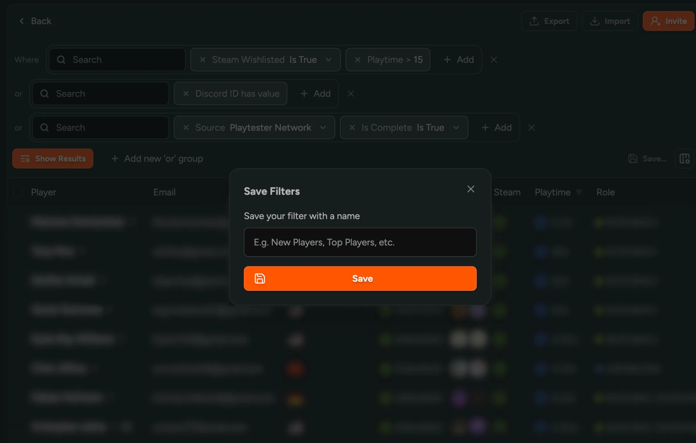
Task: Open the Is Complete Is True dropdown
Action: (456, 127)
